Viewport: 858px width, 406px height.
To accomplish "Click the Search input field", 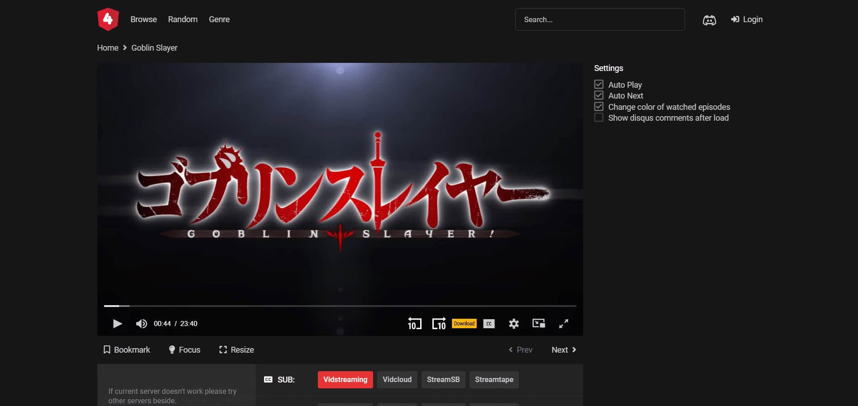I will (x=600, y=19).
